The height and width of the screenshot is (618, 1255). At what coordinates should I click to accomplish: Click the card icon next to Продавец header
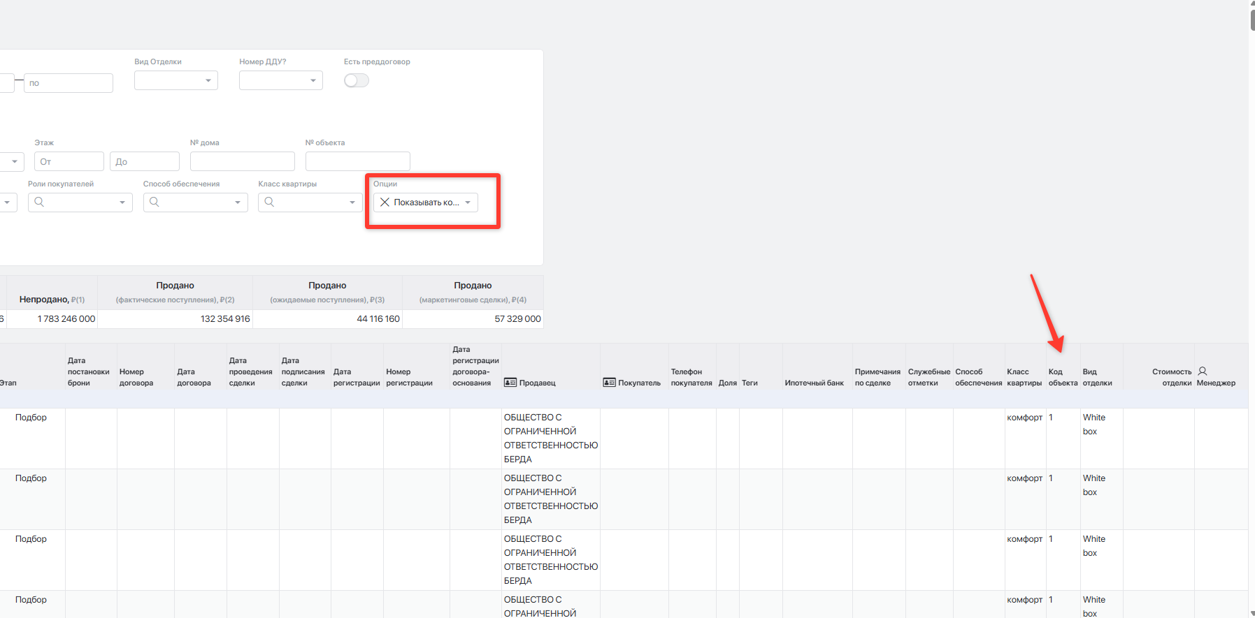tap(510, 383)
